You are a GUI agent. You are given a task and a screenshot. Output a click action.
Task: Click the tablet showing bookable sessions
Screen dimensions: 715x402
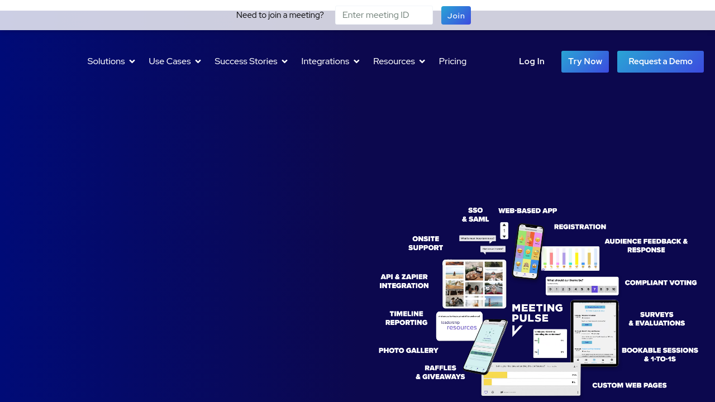[x=594, y=333]
